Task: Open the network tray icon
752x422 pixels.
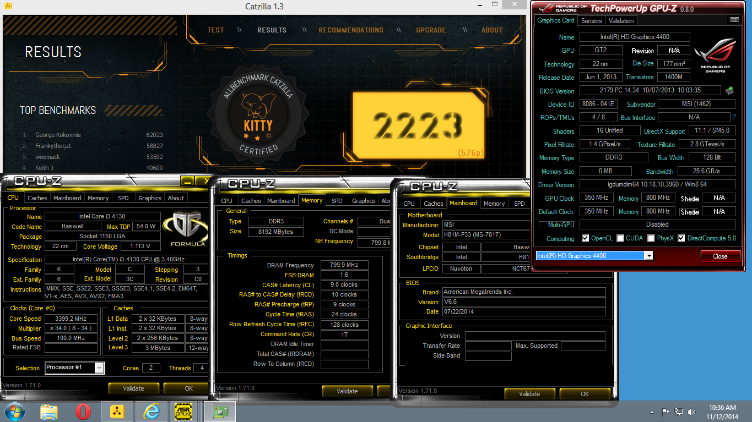Action: pyautogui.click(x=679, y=412)
